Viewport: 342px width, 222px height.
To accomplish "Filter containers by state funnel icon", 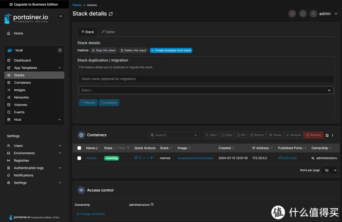I will pos(128,148).
